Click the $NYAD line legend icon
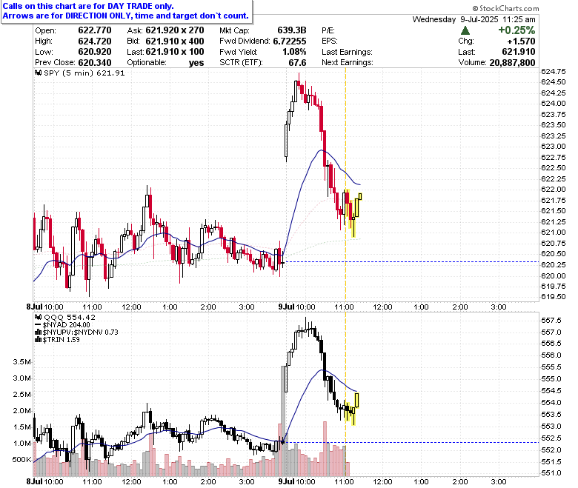This screenshot has width=578, height=488. (x=38, y=325)
